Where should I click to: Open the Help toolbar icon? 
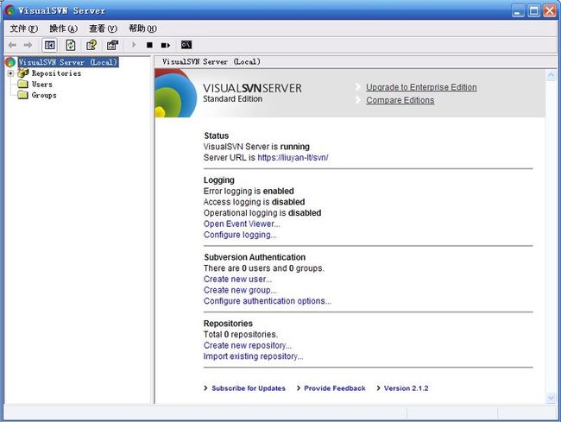coord(91,45)
